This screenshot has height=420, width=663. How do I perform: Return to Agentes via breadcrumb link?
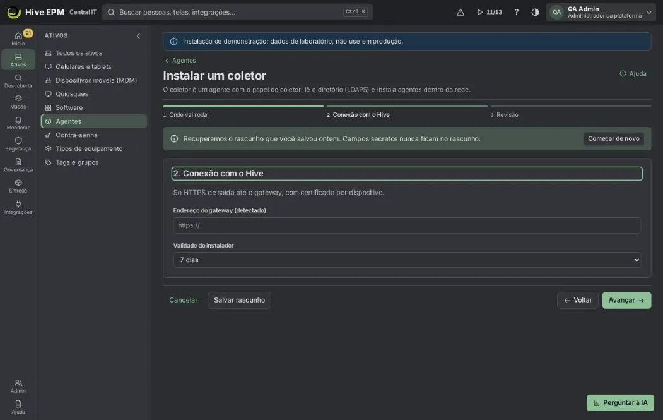pyautogui.click(x=180, y=61)
